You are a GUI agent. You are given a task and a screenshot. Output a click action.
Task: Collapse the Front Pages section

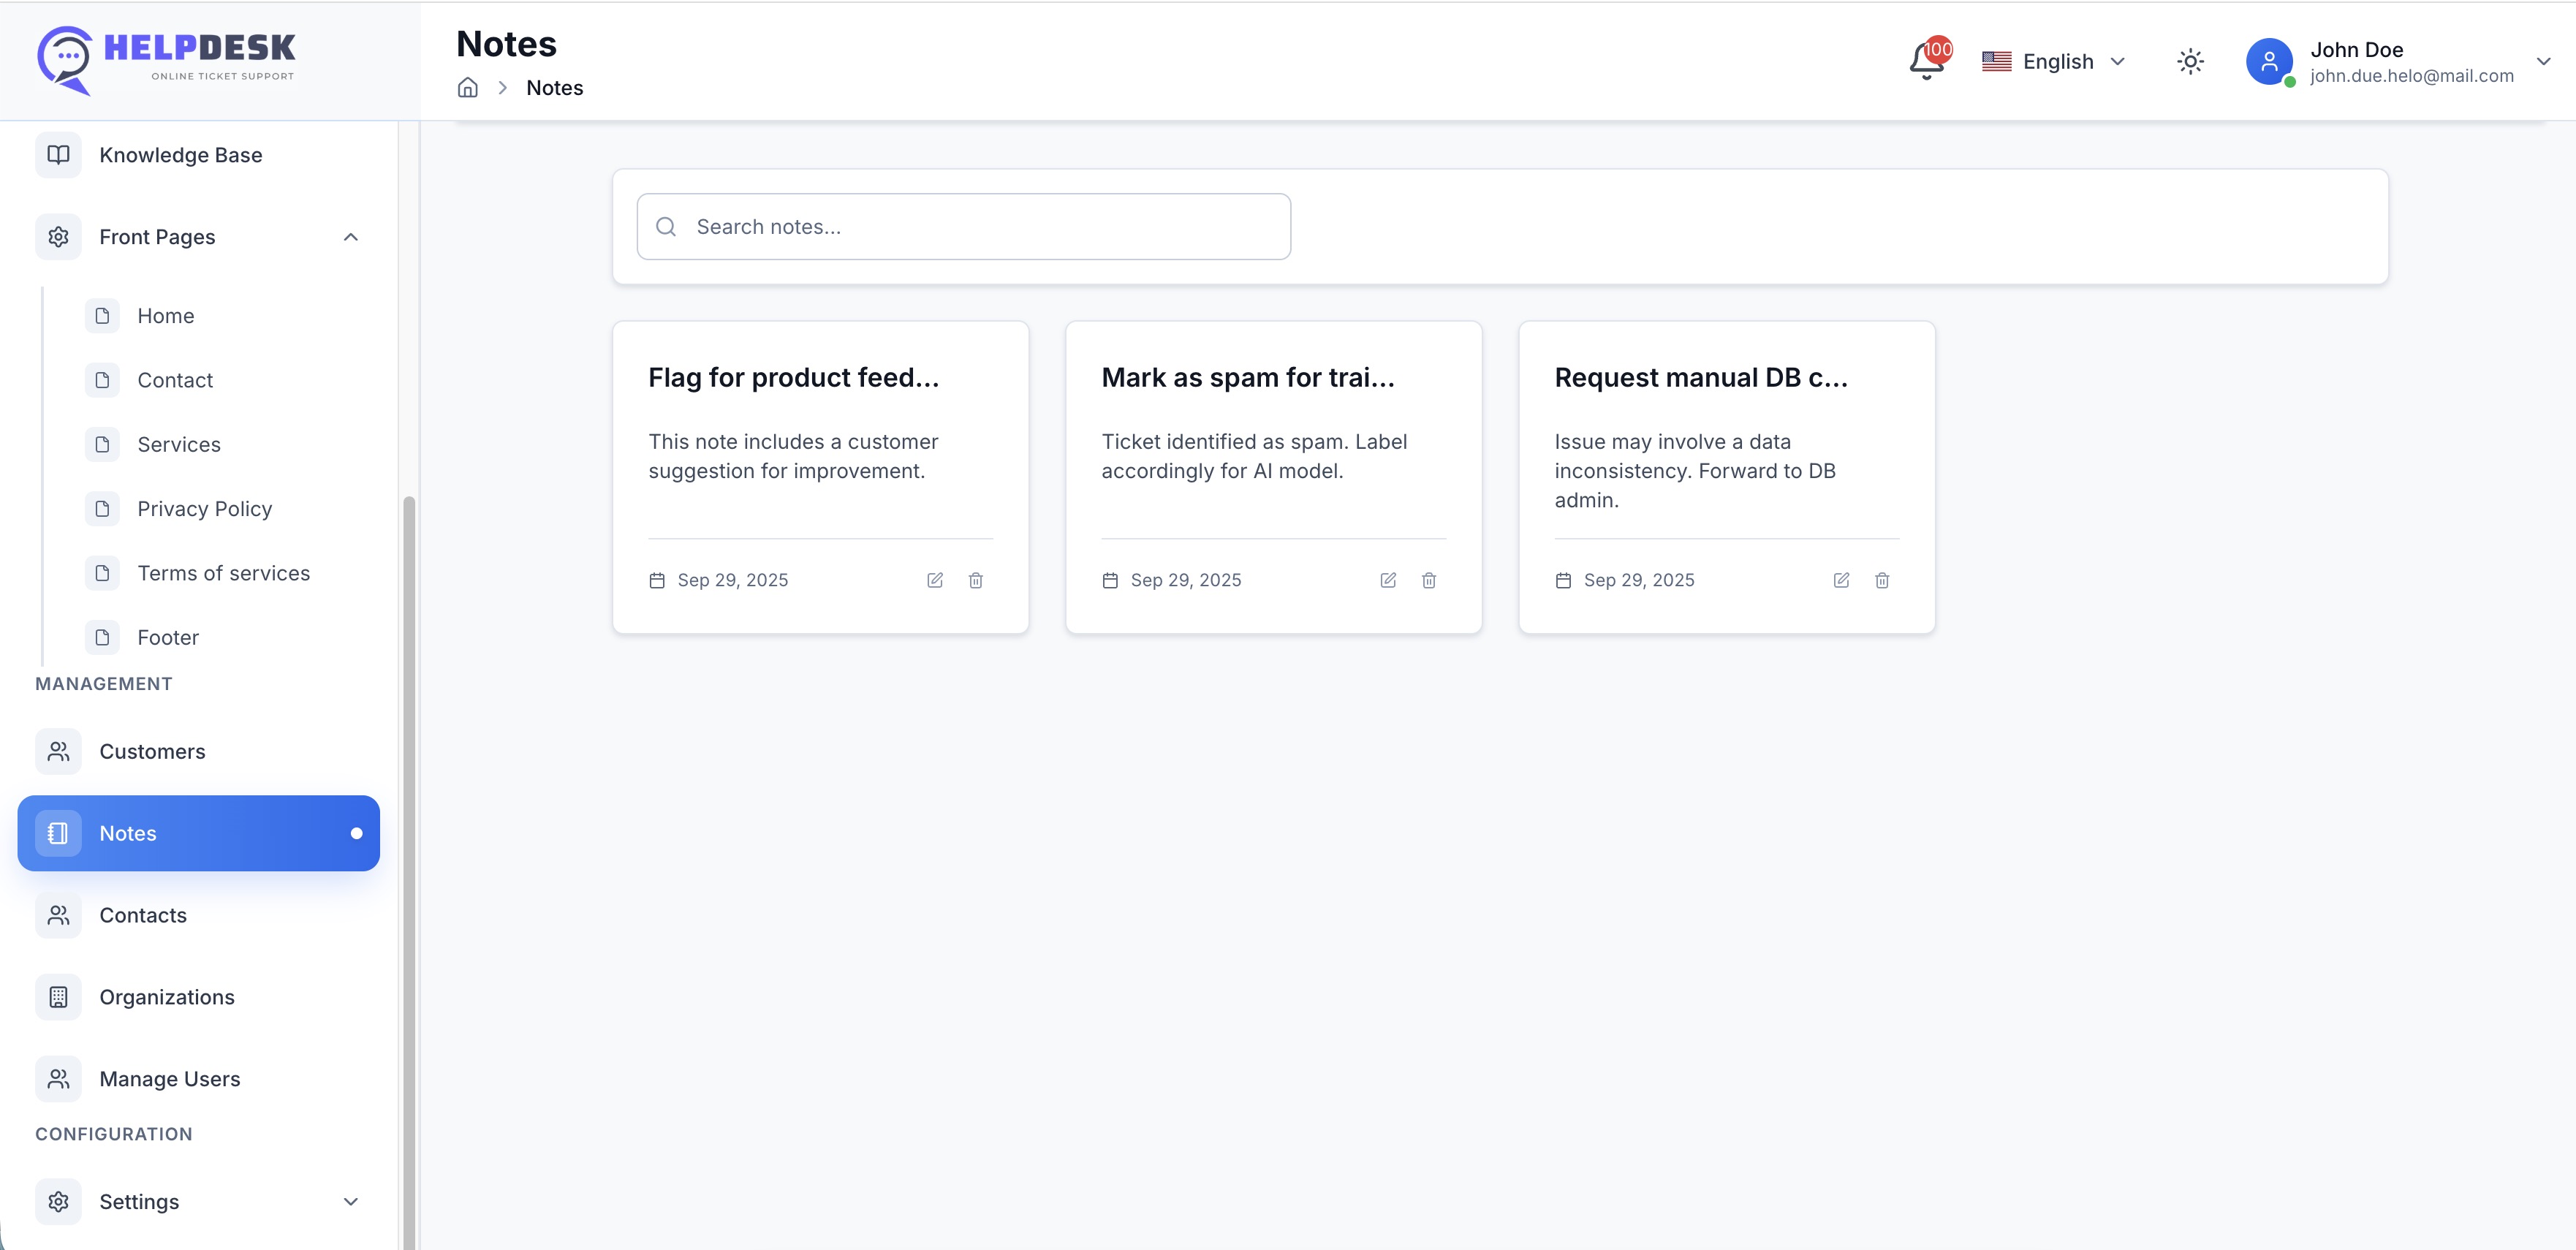pos(350,236)
